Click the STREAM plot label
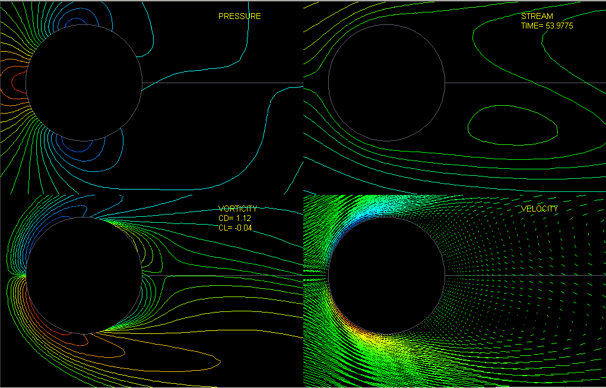 pos(537,16)
